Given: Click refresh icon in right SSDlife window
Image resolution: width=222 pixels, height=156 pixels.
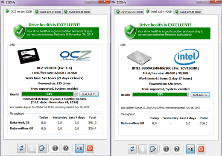Looking at the screenshot, I should pos(132,149).
